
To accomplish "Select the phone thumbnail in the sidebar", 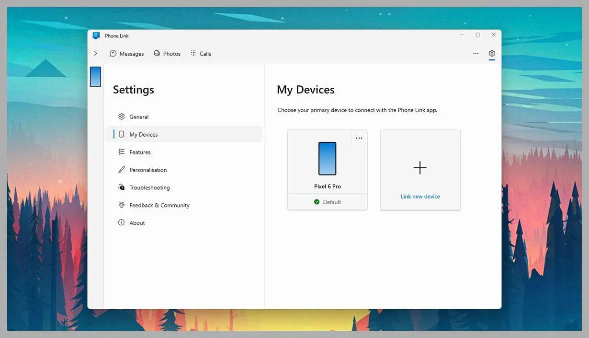I will 95,77.
